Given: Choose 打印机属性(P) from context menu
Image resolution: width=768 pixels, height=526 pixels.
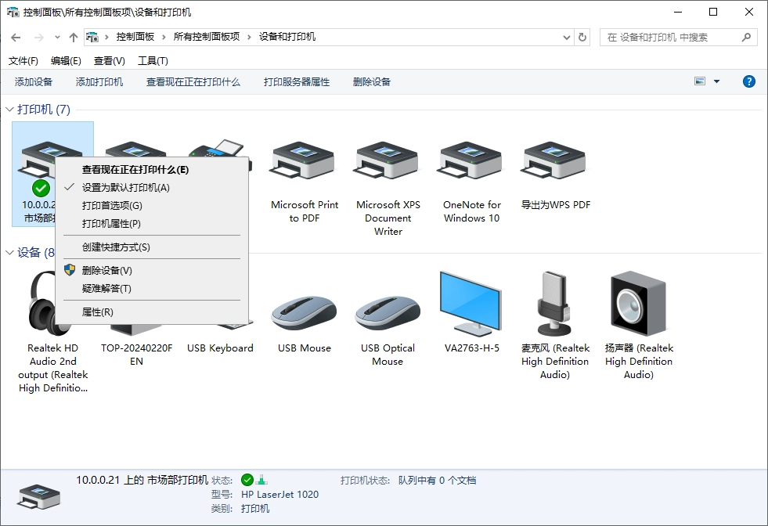Looking at the screenshot, I should (151, 224).
